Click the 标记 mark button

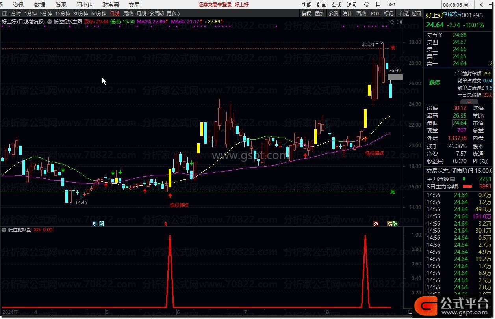[389, 13]
